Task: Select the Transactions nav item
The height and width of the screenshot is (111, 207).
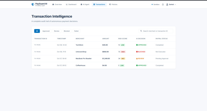Action: (x=99, y=4)
